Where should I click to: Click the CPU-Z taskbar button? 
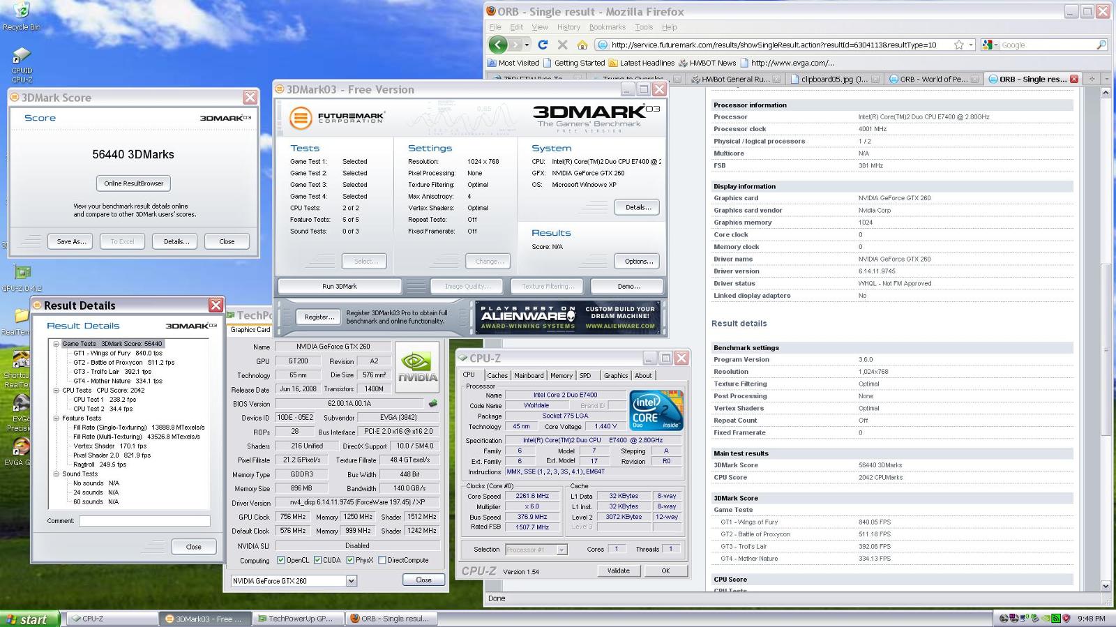pyautogui.click(x=112, y=619)
